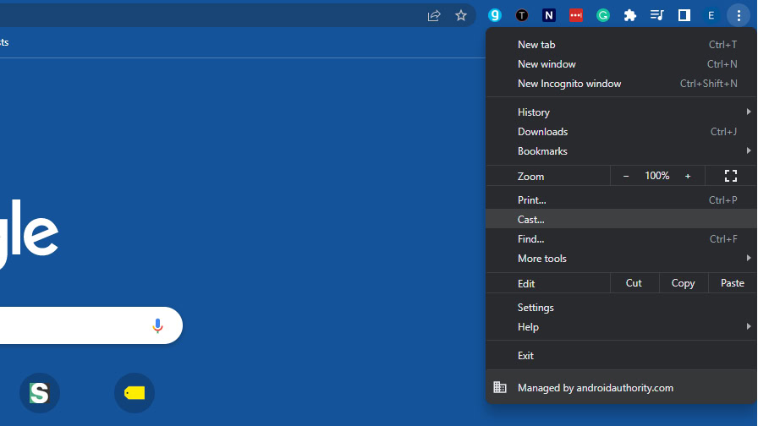Choose Print... from the menu
Screen dimensions: 758x426
click(621, 200)
